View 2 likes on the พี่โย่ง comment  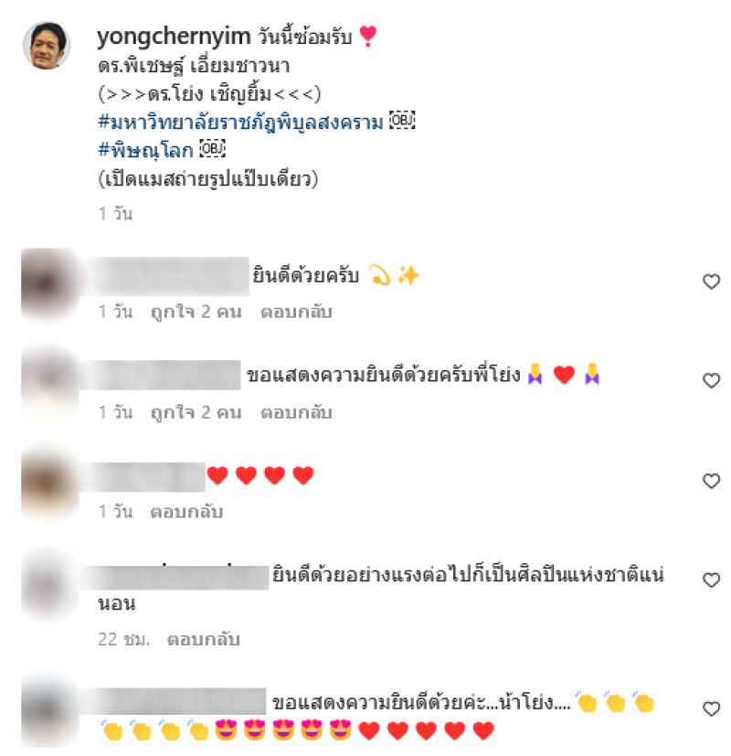[x=196, y=412]
